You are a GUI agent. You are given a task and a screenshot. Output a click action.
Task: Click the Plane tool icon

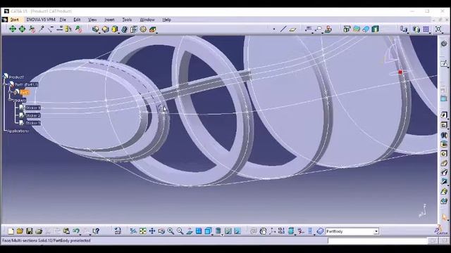pos(293,30)
